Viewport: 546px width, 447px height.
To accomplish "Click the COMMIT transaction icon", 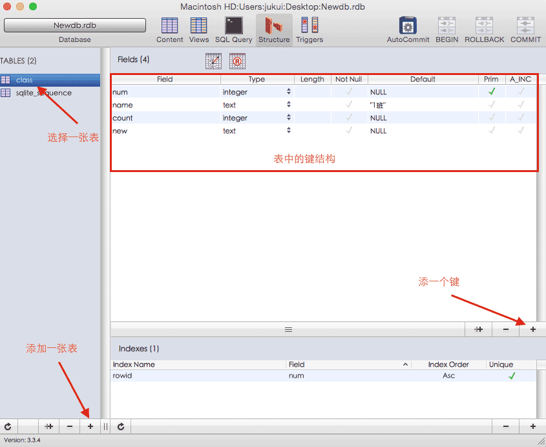I will pos(525,26).
